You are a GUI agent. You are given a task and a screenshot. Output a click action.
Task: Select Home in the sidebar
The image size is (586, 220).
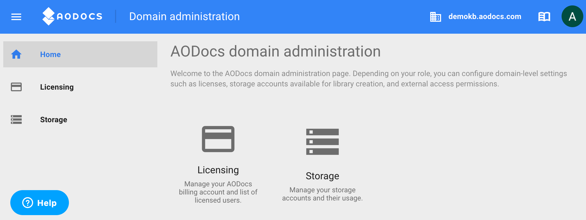[80, 54]
